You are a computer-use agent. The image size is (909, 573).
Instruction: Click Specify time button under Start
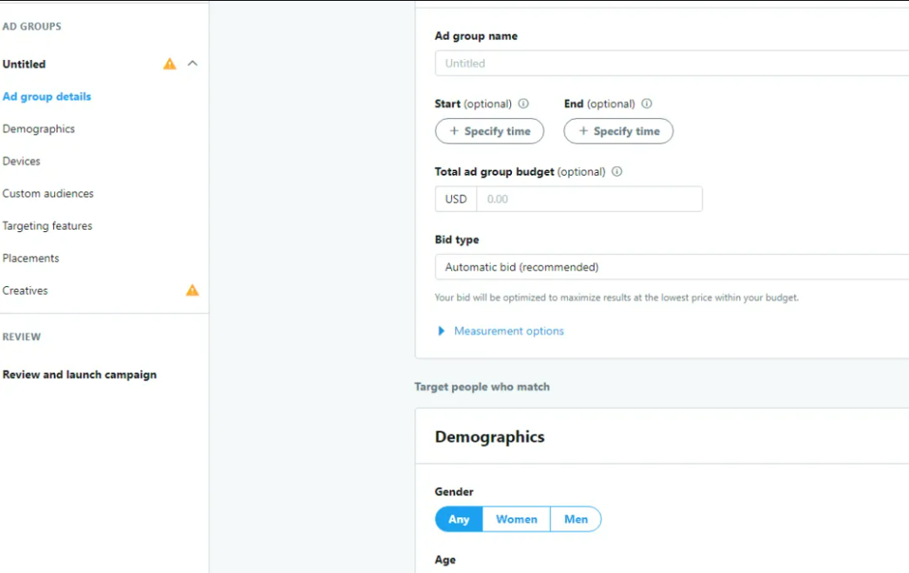(x=490, y=130)
